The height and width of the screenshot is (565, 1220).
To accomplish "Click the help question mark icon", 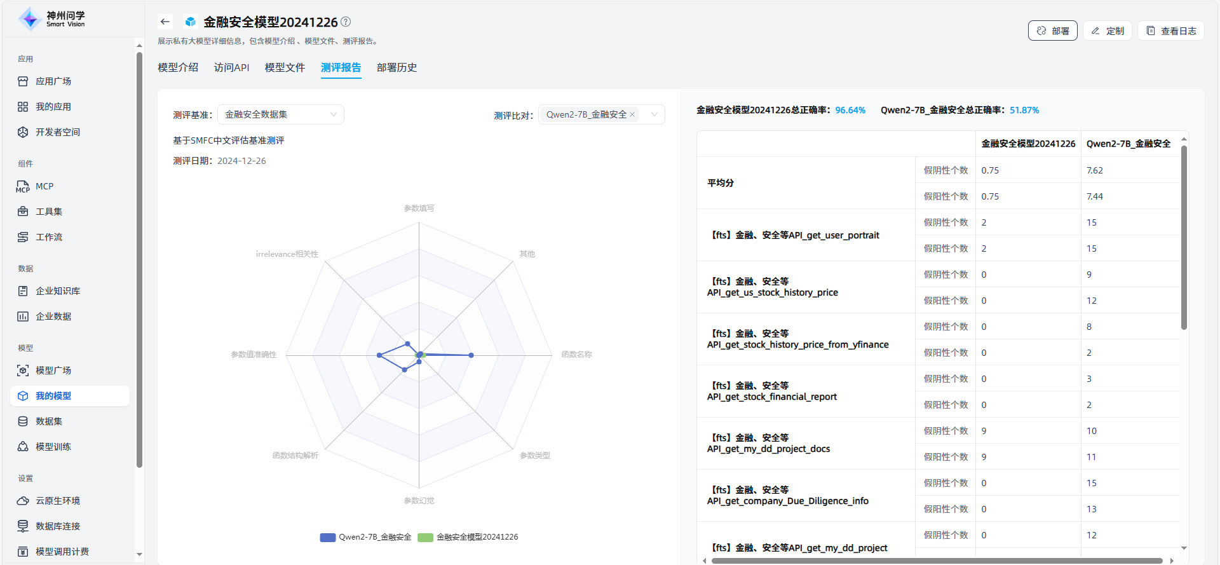I will point(346,22).
